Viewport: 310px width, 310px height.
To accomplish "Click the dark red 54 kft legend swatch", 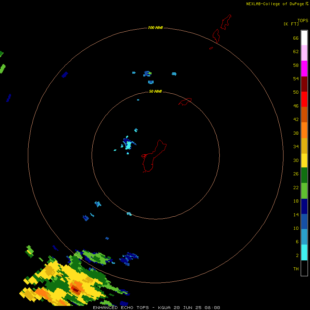I will click(x=304, y=84).
